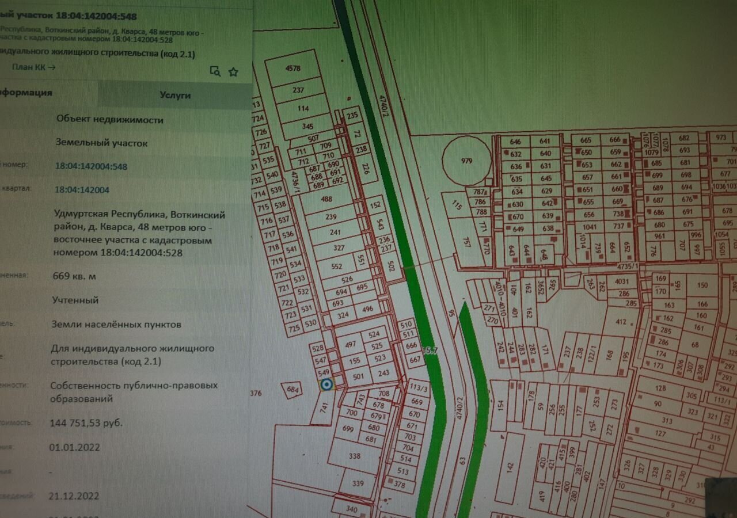
Task: Click the blue location marker on the map
Action: [x=326, y=385]
